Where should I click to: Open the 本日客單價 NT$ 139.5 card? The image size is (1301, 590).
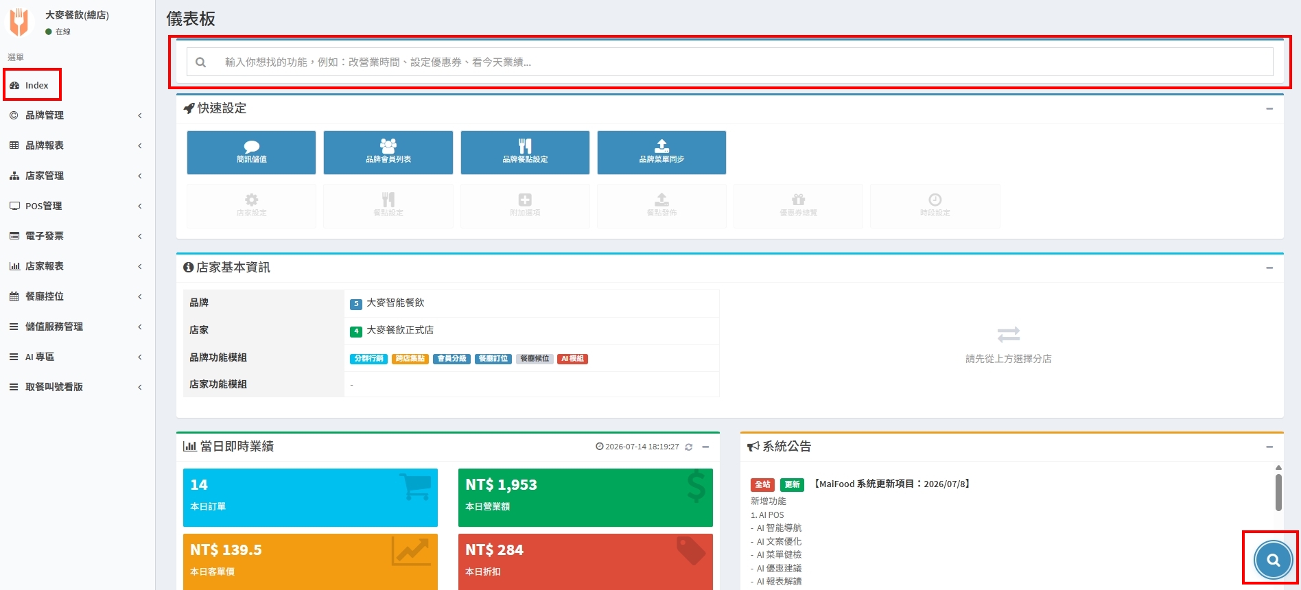coord(310,562)
